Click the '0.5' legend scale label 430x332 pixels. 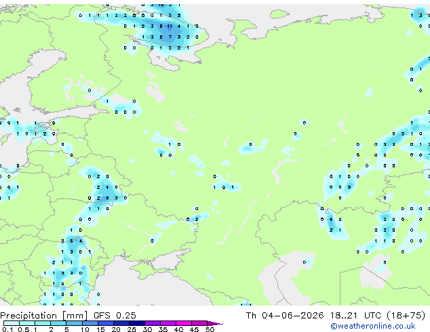click(x=23, y=329)
